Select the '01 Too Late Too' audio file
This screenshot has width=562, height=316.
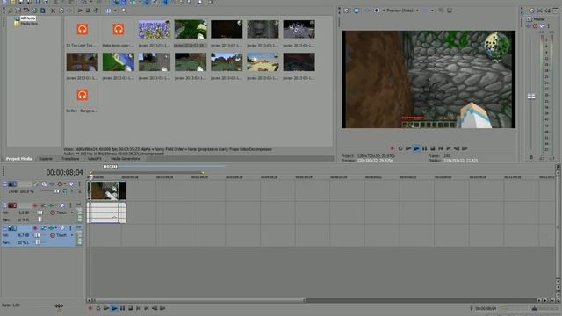pyautogui.click(x=82, y=34)
